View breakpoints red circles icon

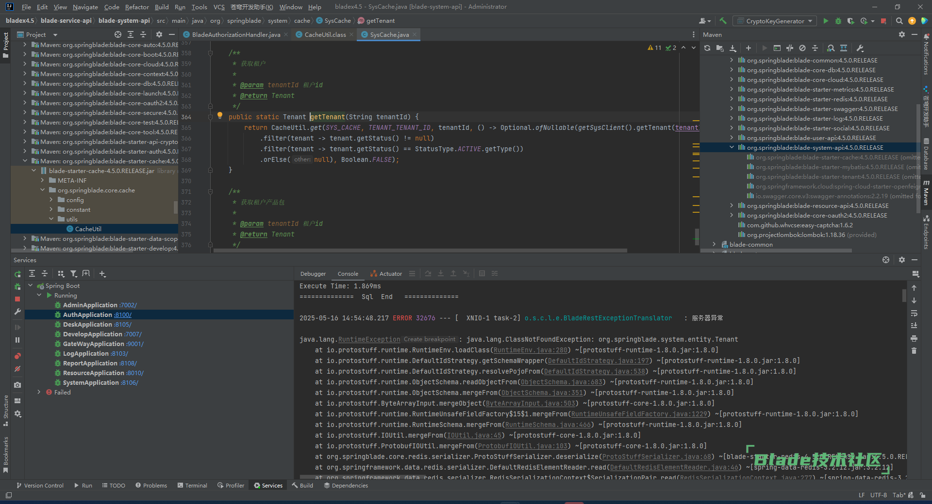17,356
